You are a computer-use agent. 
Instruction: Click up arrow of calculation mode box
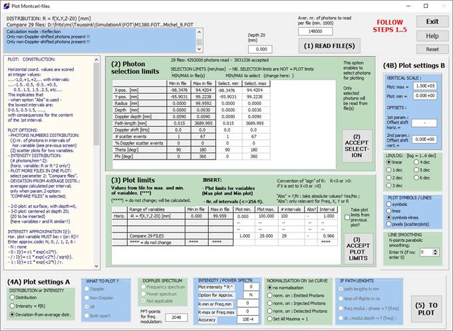tap(199, 32)
